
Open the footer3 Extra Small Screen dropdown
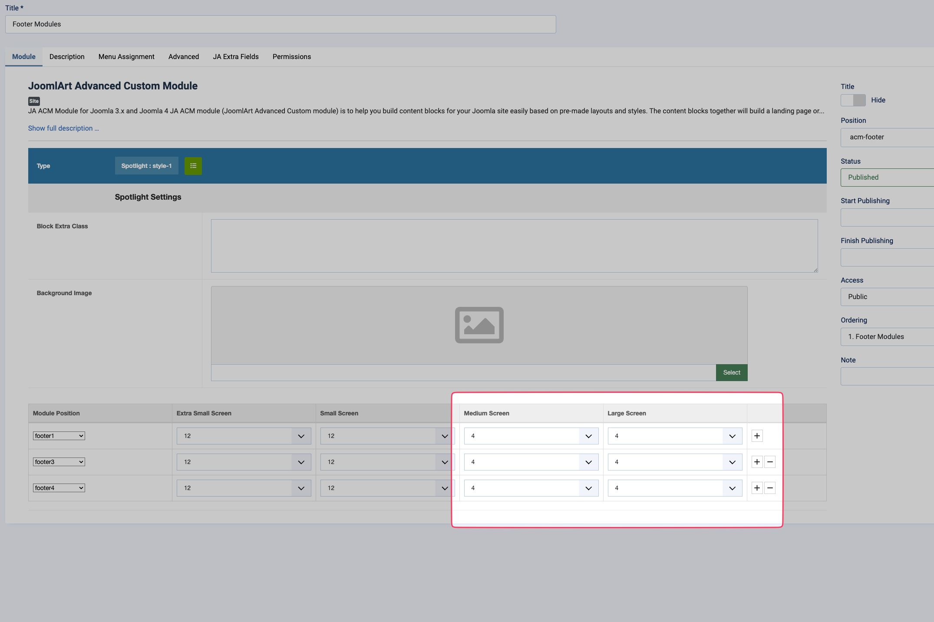click(244, 462)
